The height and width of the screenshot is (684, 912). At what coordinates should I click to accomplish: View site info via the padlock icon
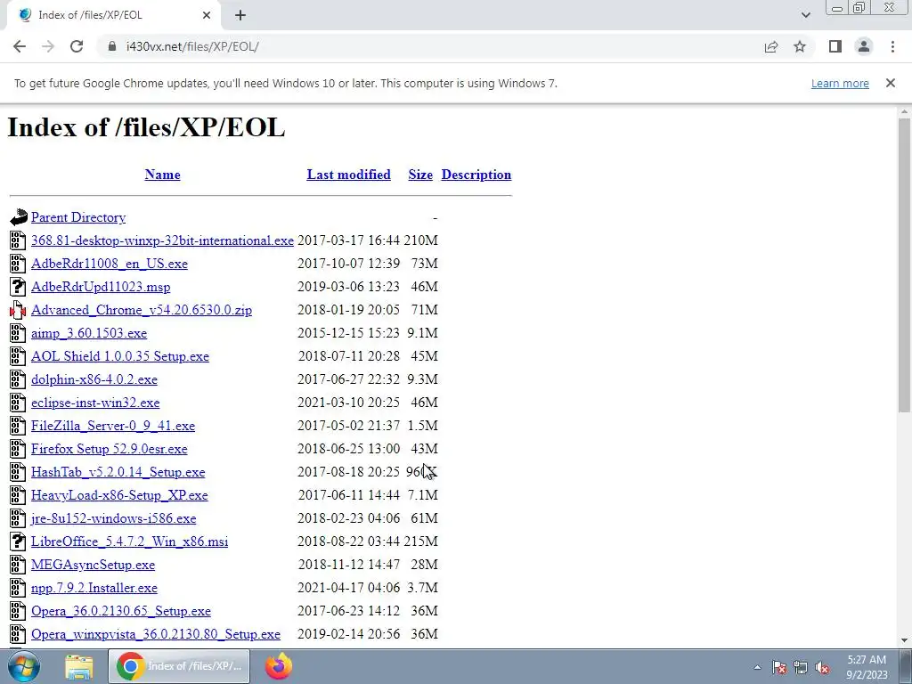click(x=112, y=46)
